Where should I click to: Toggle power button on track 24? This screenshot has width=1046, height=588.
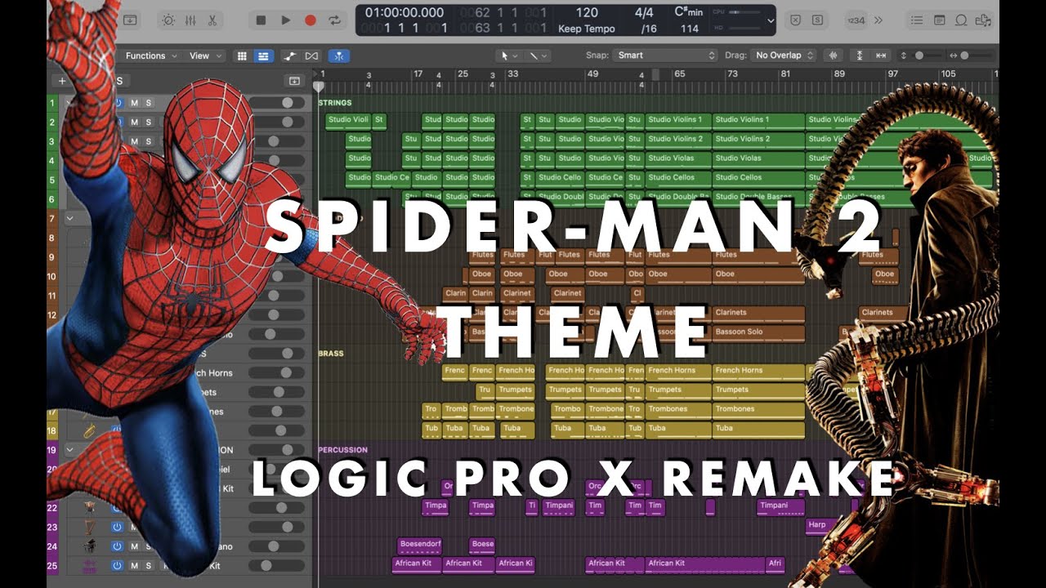[117, 546]
